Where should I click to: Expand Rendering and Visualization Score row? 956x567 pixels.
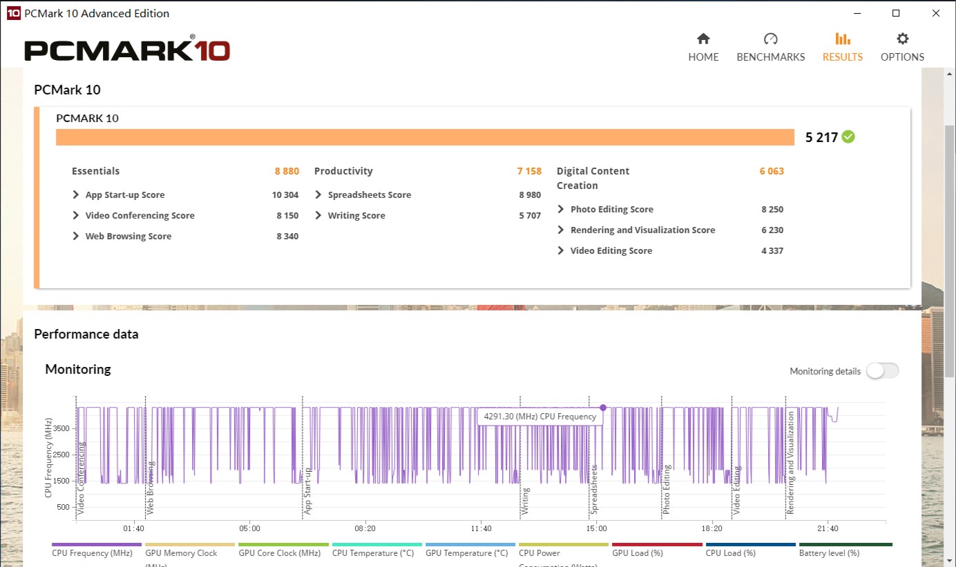[x=561, y=230]
